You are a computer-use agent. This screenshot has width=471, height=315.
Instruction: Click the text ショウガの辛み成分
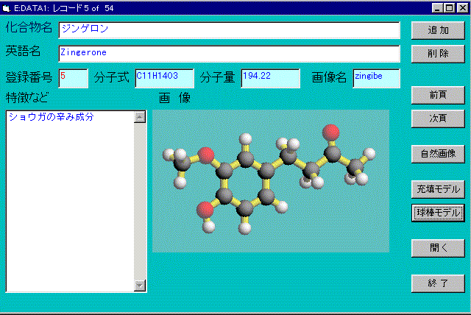click(x=52, y=117)
